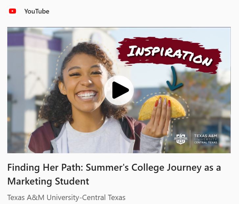The height and width of the screenshot is (204, 239).
Task: Click the YouTube source label text
Action: pos(37,11)
